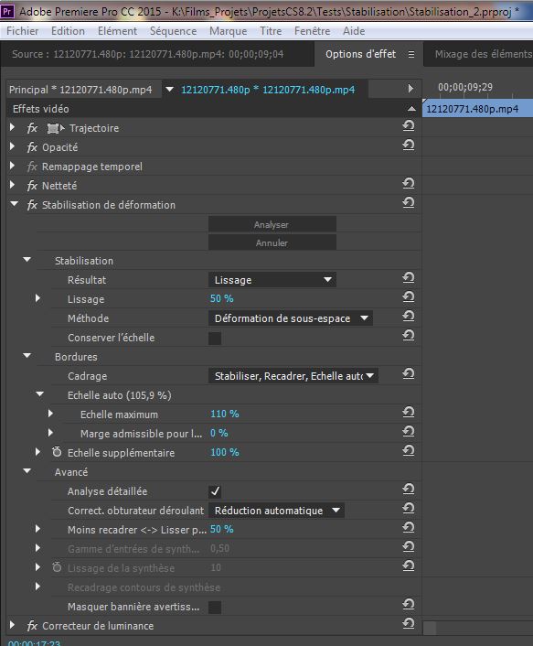
Task: Collapse the Avancé group
Action: pyautogui.click(x=27, y=471)
